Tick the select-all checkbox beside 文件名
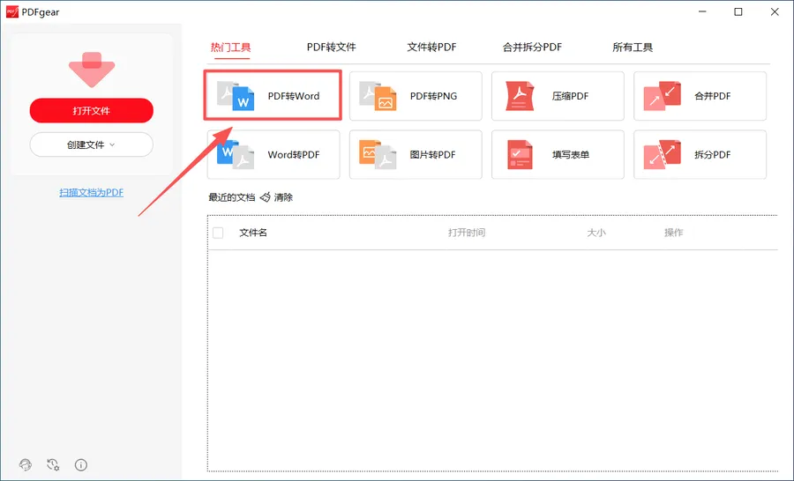This screenshot has height=481, width=794. (x=218, y=233)
